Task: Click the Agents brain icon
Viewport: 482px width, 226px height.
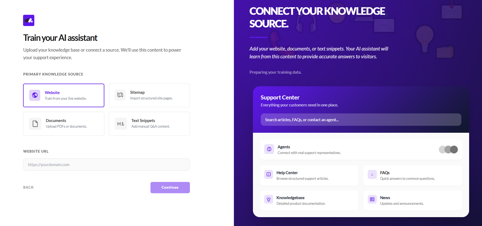Action: (x=269, y=149)
